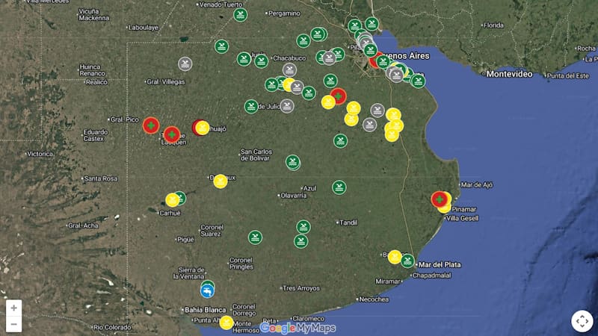Click the yellow marker near Carhué

[172, 199]
